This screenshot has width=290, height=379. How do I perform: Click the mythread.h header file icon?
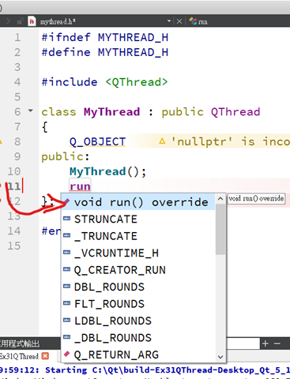pyautogui.click(x=32, y=21)
